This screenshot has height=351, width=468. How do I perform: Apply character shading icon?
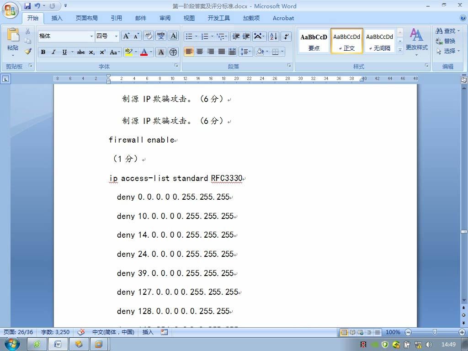[161, 52]
